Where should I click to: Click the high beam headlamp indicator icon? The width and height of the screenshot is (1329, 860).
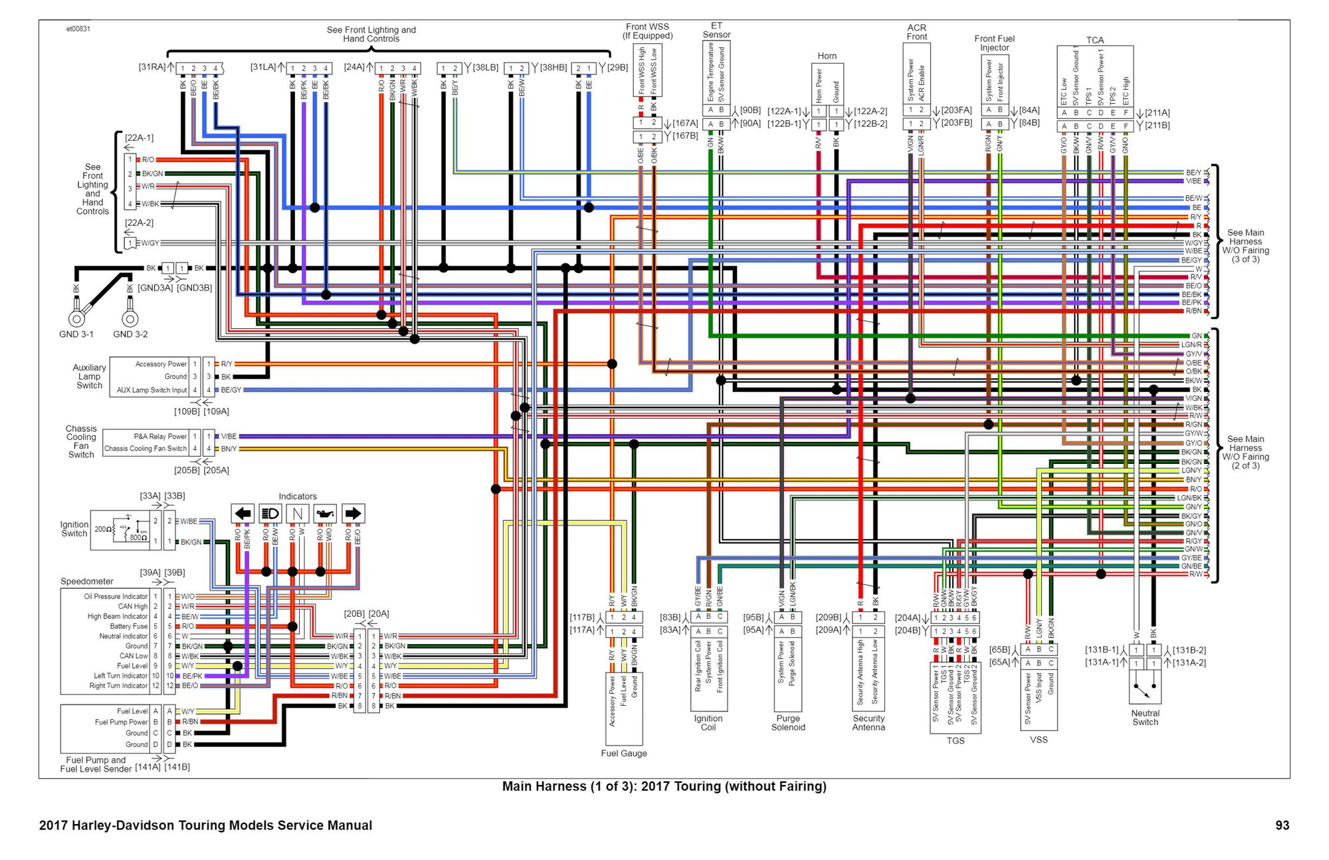click(270, 513)
